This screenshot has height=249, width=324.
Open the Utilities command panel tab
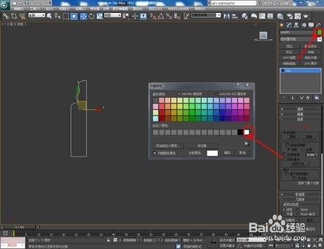coord(318,25)
